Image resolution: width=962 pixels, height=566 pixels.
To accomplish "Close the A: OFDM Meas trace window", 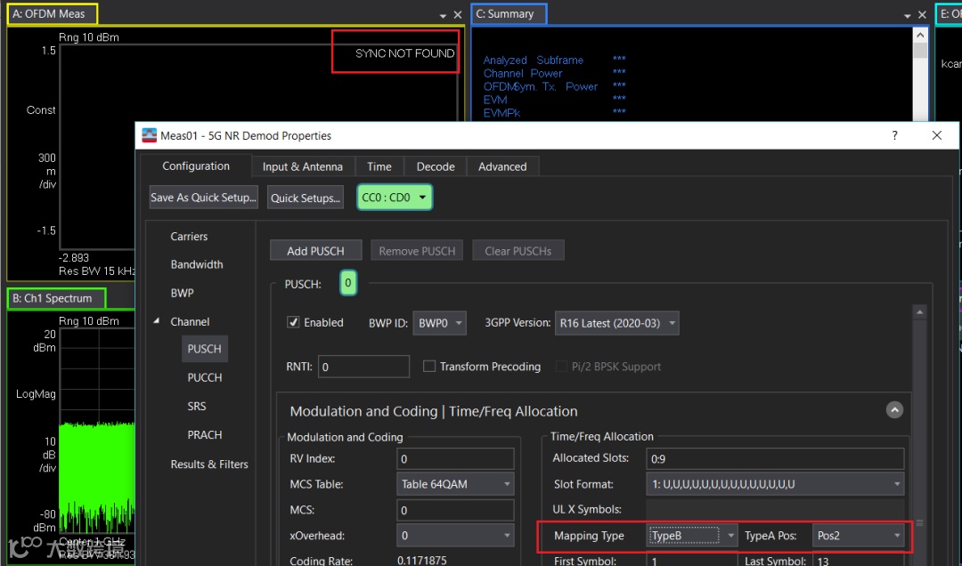I will 458,15.
